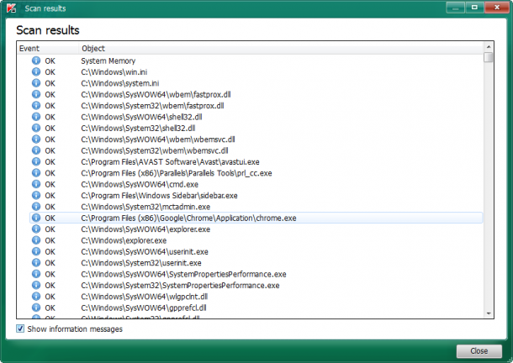
Task: Click info icon for avastui.exe row
Action: point(36,161)
